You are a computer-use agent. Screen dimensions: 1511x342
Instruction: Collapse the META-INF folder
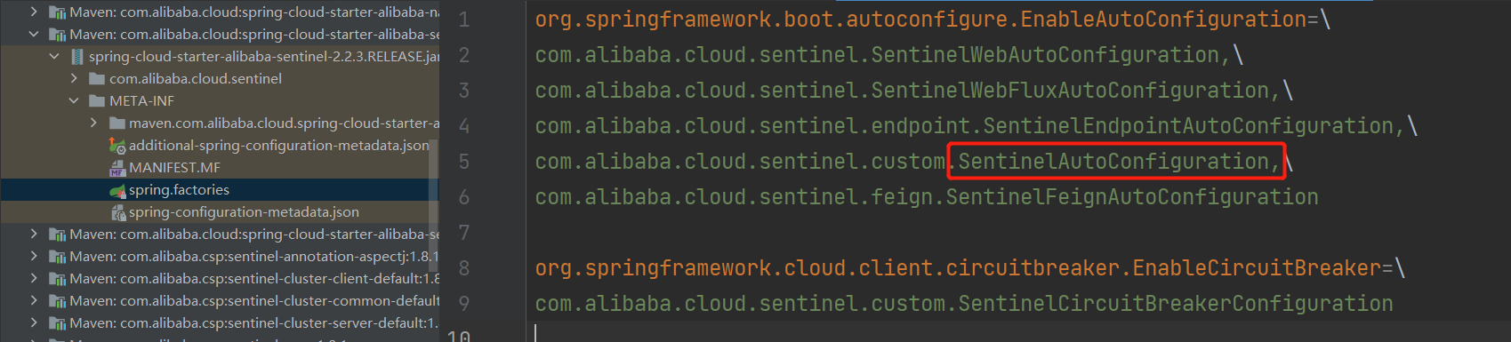(74, 101)
